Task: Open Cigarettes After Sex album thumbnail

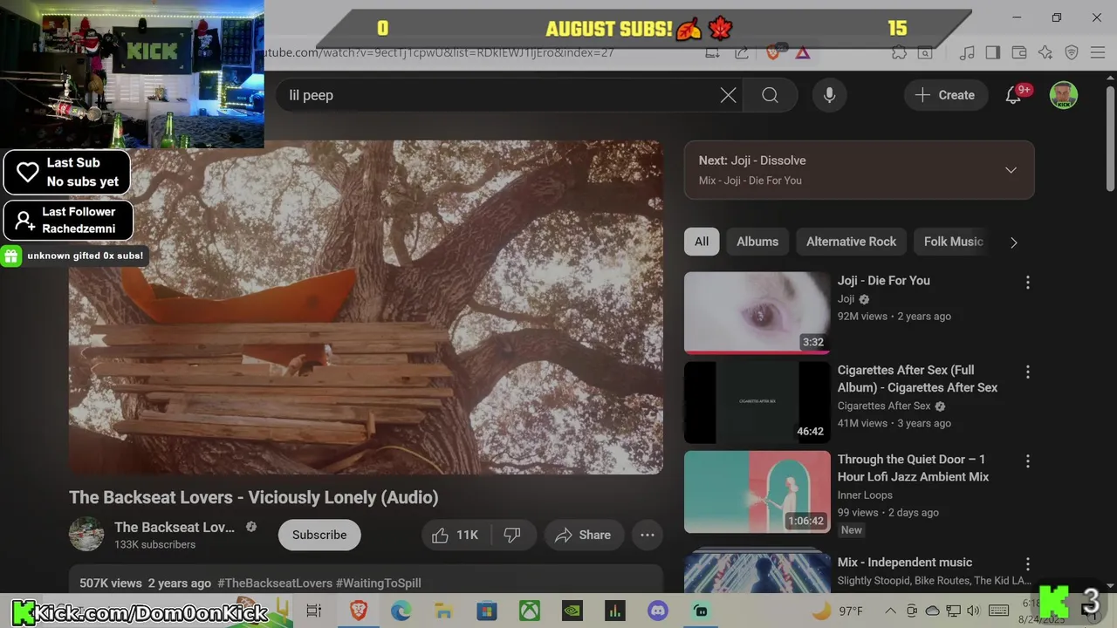Action: [757, 402]
